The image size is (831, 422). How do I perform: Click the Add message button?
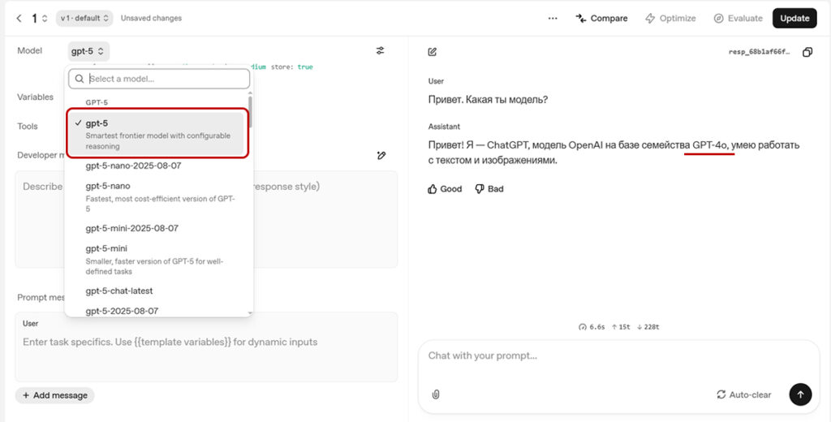(54, 395)
